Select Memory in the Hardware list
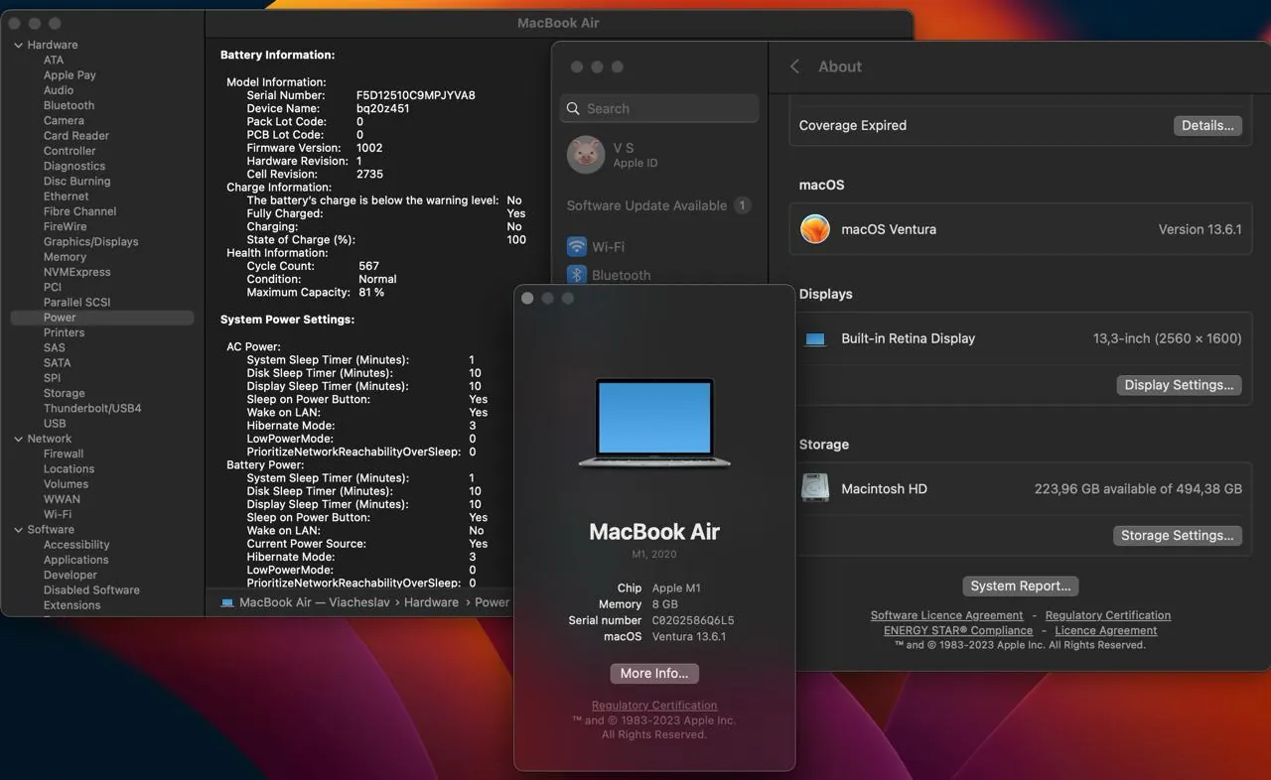Screen dimensions: 1271x780 tap(66, 257)
